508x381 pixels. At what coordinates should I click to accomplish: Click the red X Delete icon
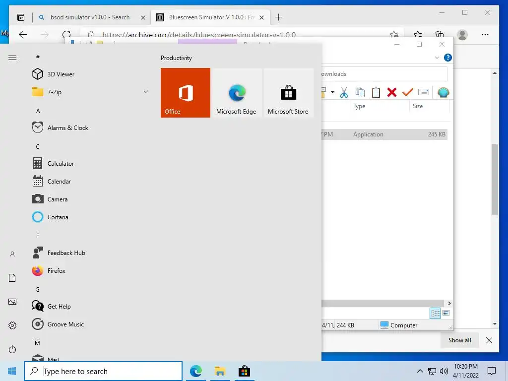392,93
